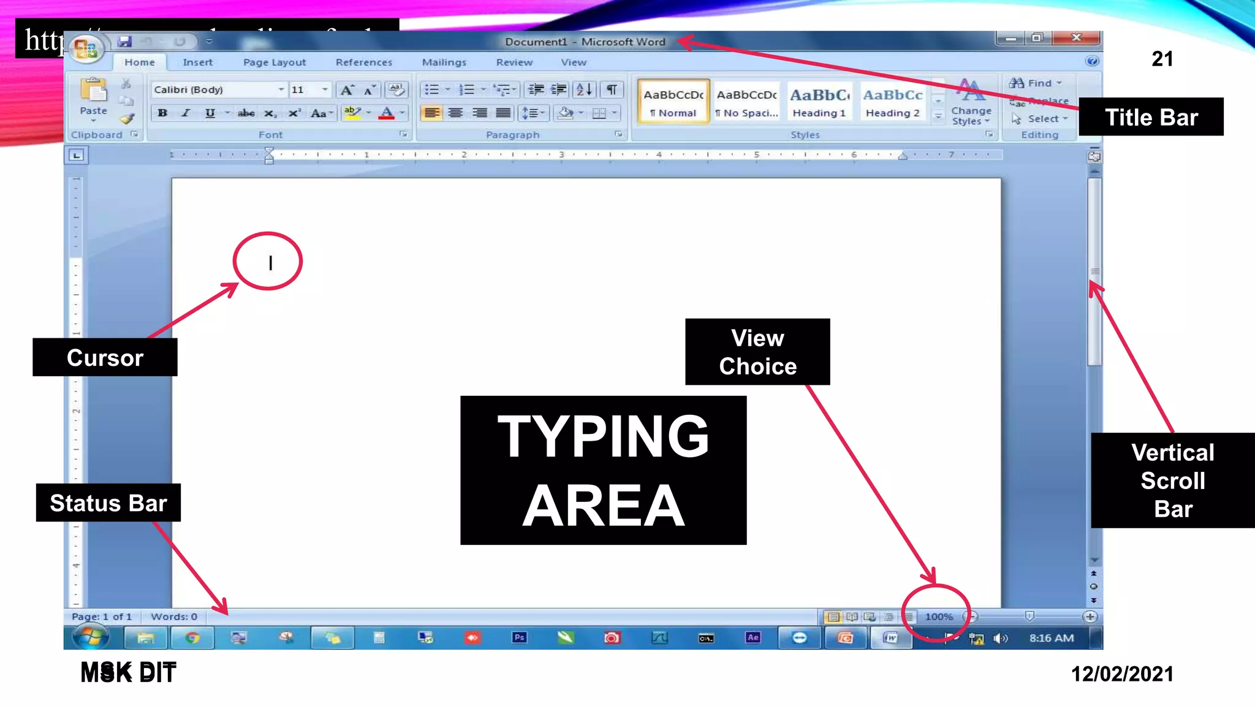Open the Windows Start button
Screen dimensions: 1255x706
91,637
